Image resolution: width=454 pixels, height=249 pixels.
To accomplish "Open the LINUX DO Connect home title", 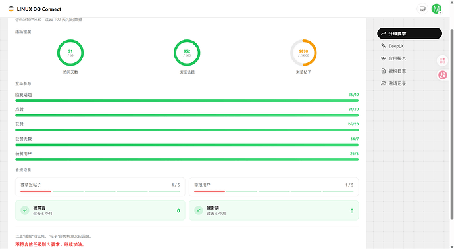I will (x=39, y=9).
